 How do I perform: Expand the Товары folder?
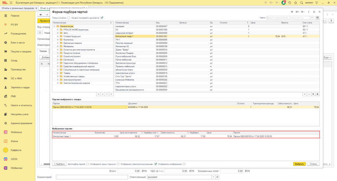tap(58, 73)
